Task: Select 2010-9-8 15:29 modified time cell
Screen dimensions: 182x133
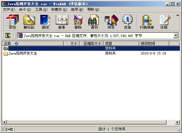Action: (x=153, y=53)
